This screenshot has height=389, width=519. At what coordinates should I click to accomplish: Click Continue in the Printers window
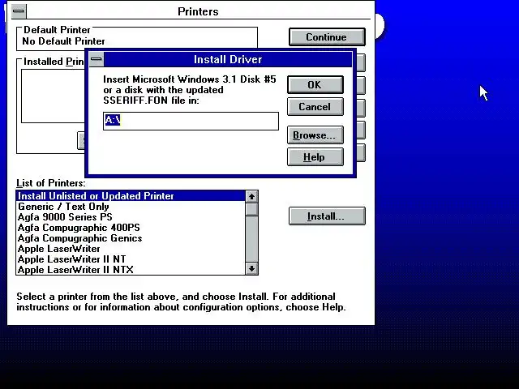click(327, 36)
